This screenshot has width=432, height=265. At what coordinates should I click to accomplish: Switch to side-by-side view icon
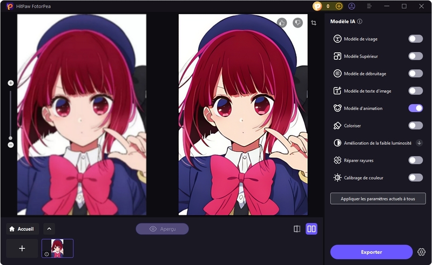[312, 229]
